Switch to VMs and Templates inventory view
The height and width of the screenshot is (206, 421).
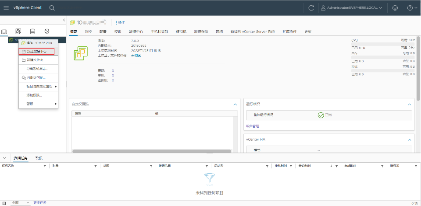[18, 31]
